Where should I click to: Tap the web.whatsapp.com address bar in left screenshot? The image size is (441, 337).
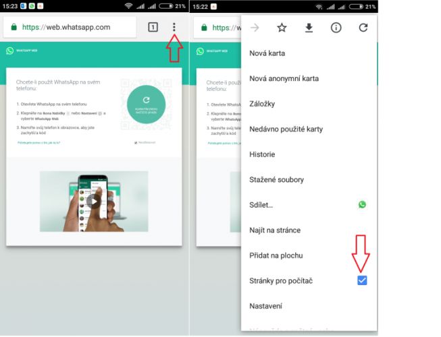70,27
